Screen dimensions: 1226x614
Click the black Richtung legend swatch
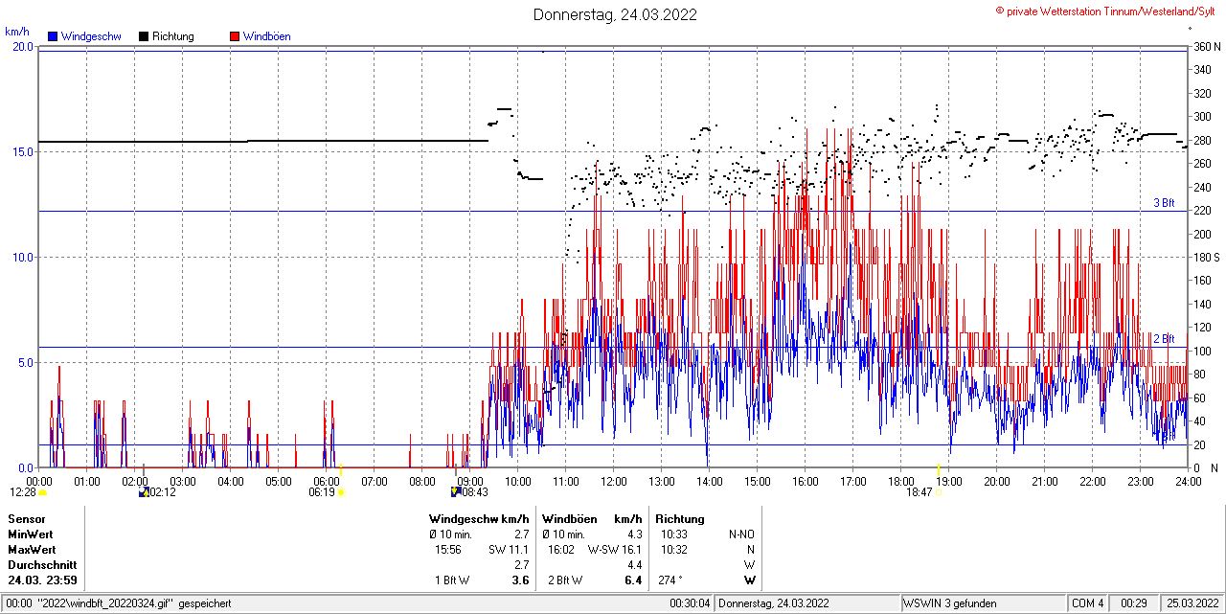[x=144, y=36]
